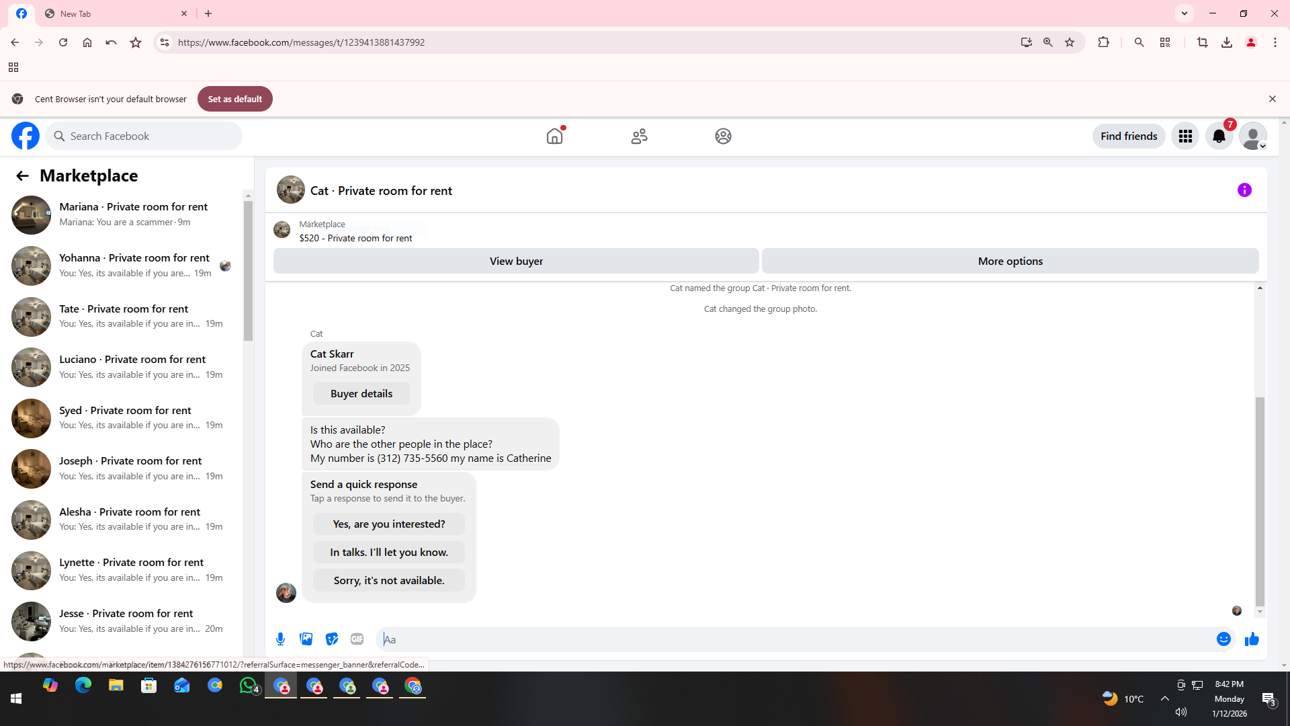Open conversation information purple icon

[1244, 190]
